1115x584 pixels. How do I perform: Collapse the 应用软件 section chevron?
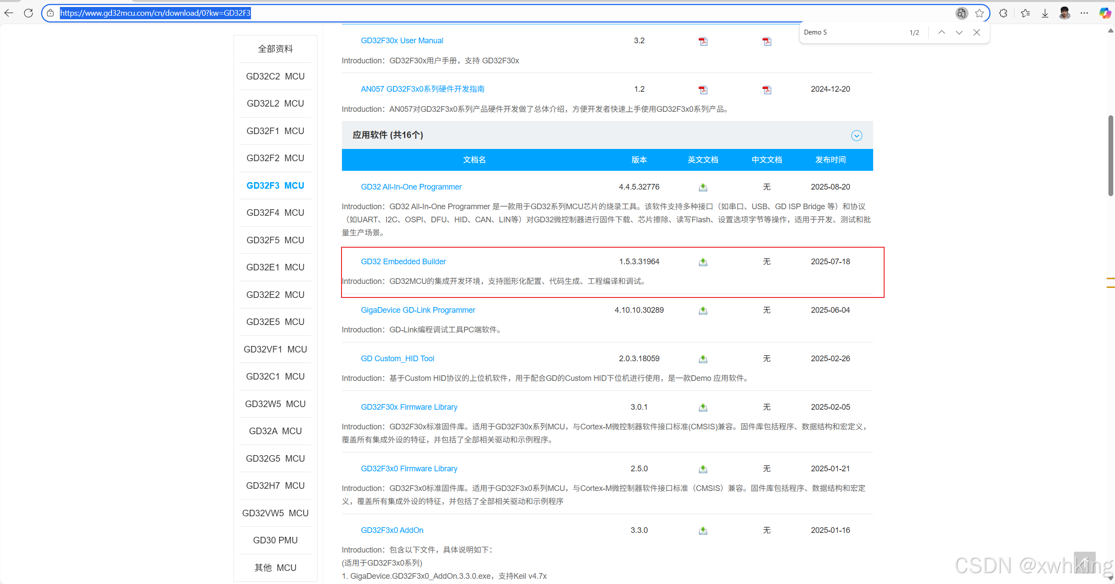point(856,136)
